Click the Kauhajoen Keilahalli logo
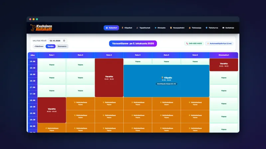This screenshot has height=149, width=266. (x=41, y=28)
